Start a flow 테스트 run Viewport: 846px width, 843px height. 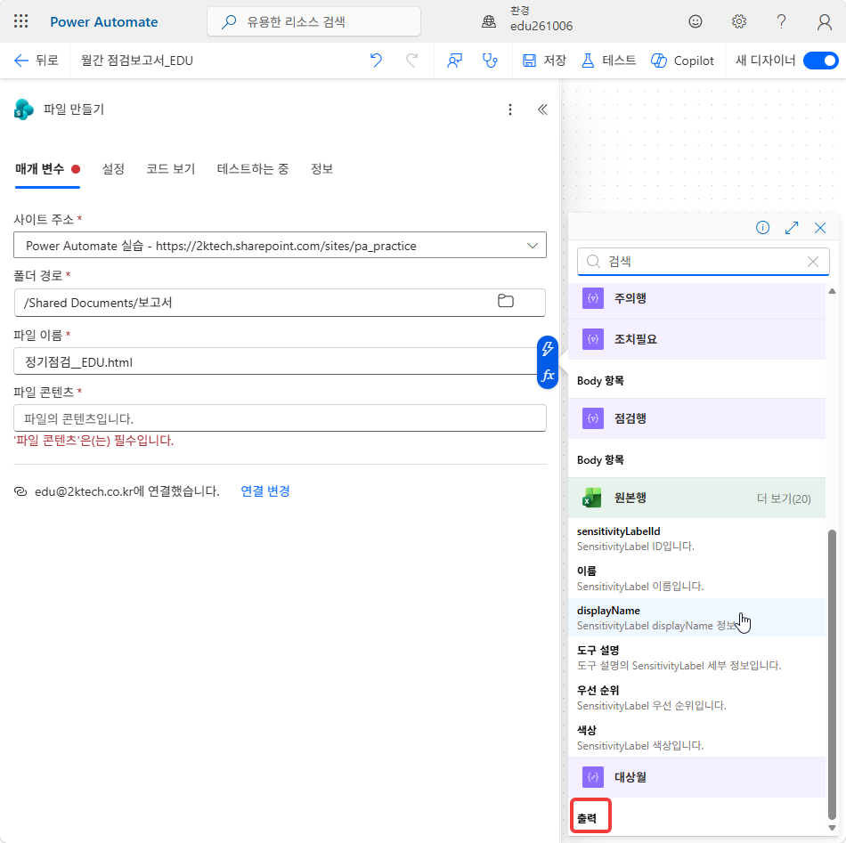pos(608,61)
